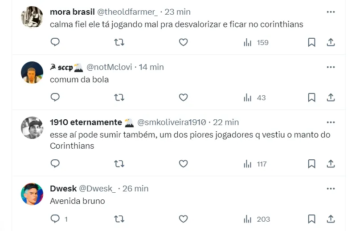Viewport: 351px width, 231px height.
Task: Bookmark the tweet by @smkoliveira1910
Action: click(x=312, y=164)
